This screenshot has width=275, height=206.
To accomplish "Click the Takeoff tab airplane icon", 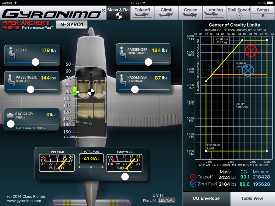I will (x=142, y=15).
